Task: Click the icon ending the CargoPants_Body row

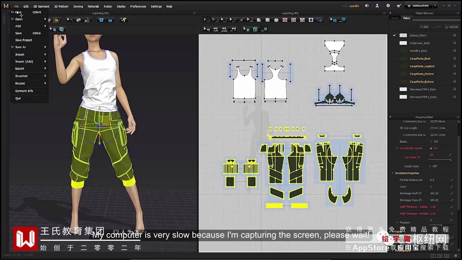Action: point(455,58)
